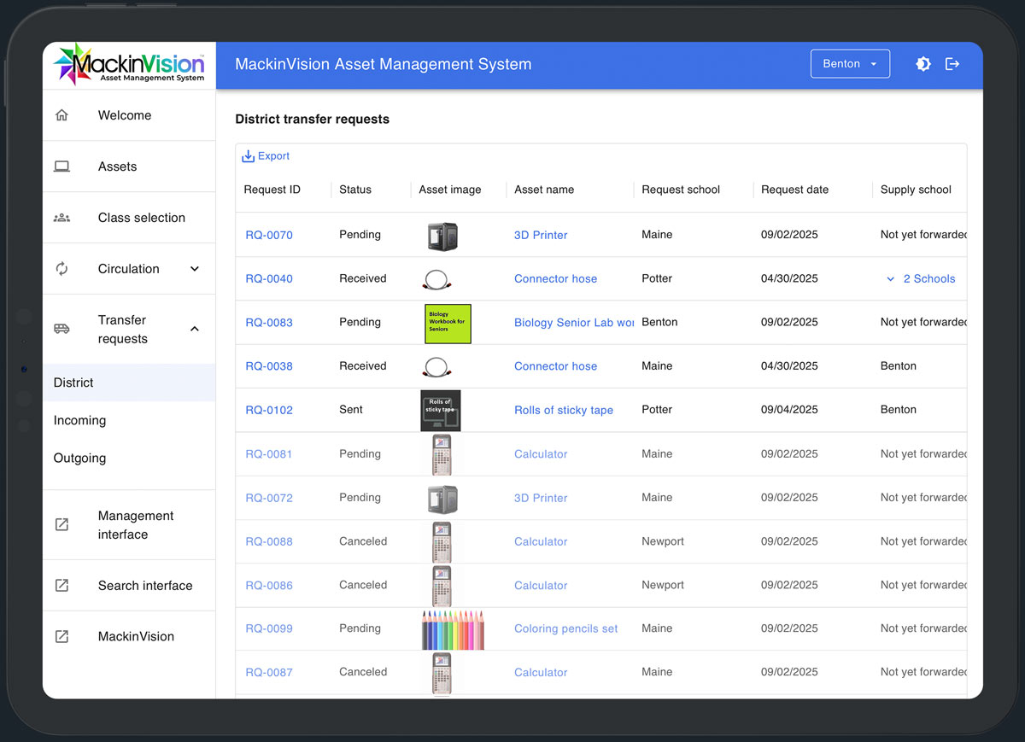
Task: Open request RQ-0070 link
Action: 269,235
